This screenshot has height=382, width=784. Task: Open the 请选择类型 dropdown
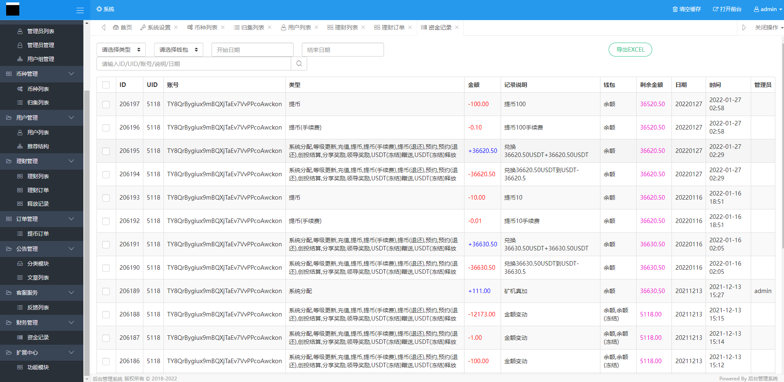click(121, 49)
